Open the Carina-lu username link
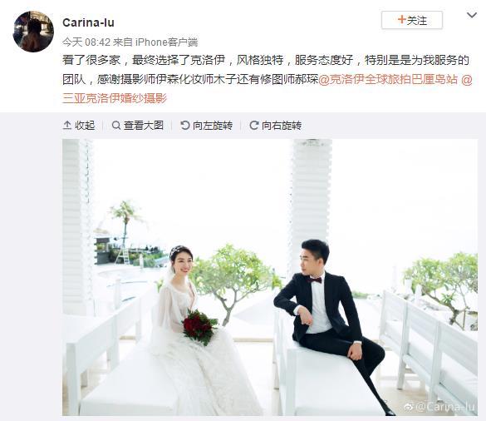This screenshot has height=421, width=486. point(88,22)
